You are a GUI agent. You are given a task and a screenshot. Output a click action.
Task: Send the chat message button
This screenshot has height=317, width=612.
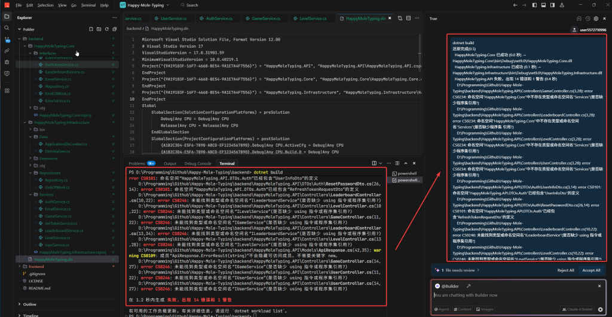(600, 309)
